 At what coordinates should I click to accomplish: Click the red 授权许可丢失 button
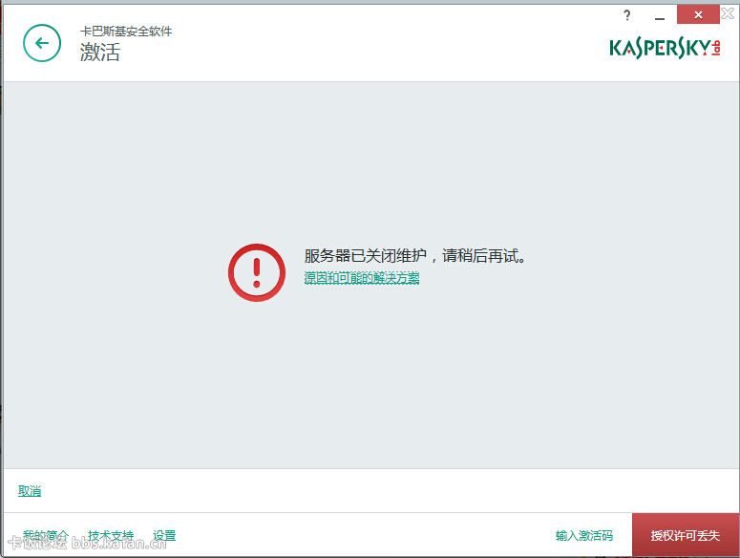coord(686,535)
